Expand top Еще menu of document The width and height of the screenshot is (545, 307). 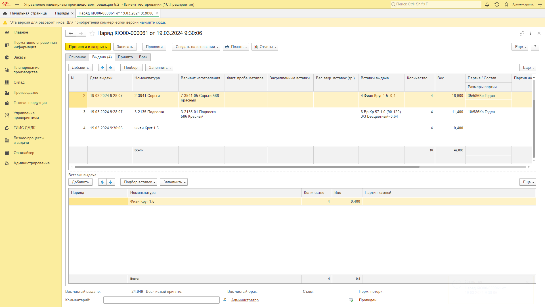[x=520, y=47]
